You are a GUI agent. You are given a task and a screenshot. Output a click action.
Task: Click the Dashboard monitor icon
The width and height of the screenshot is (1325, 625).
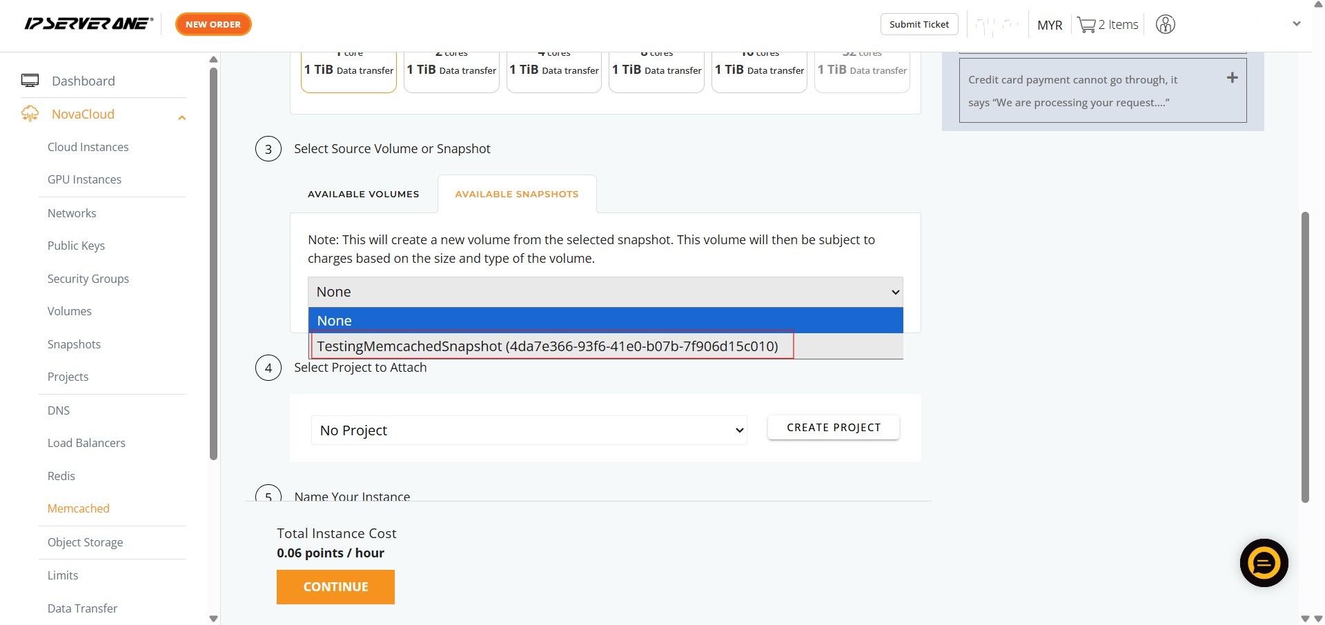pyautogui.click(x=30, y=81)
